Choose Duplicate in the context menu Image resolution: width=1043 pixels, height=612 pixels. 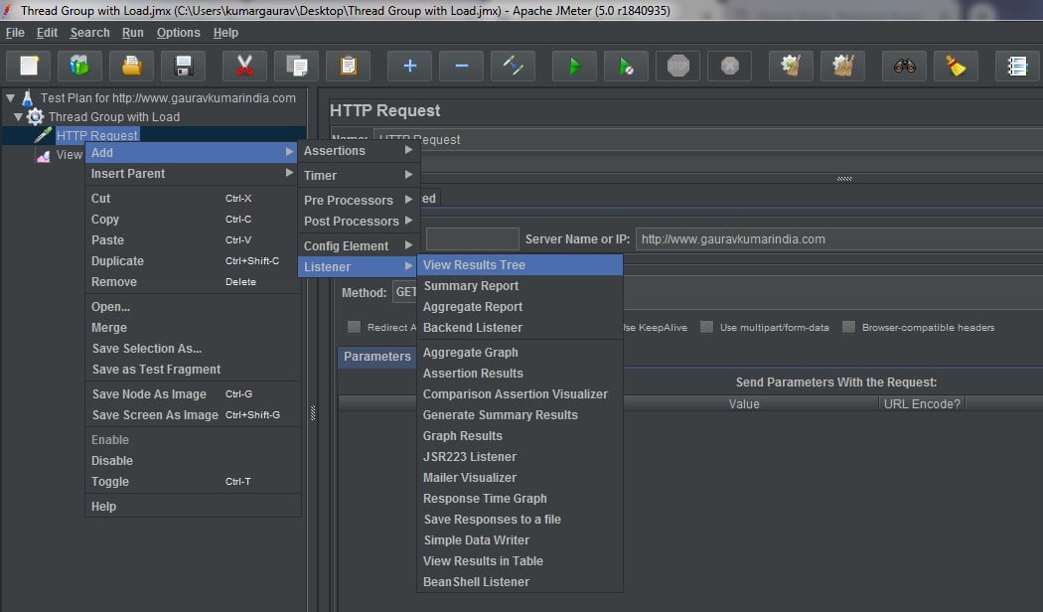click(117, 261)
